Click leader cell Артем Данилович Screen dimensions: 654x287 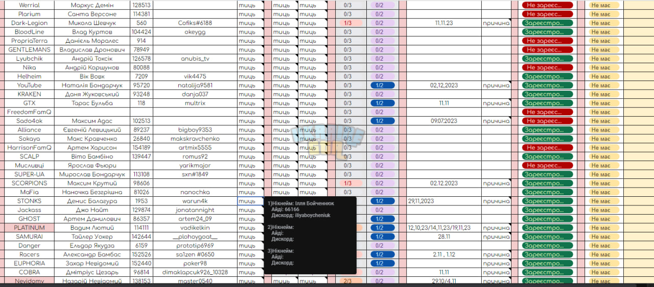click(92, 219)
